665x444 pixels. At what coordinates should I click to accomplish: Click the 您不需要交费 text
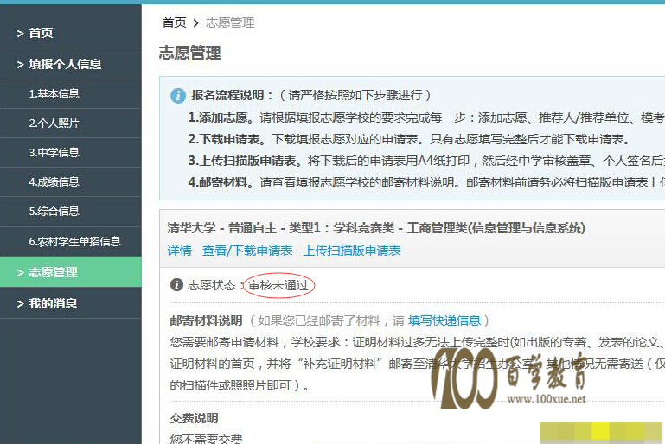206,439
